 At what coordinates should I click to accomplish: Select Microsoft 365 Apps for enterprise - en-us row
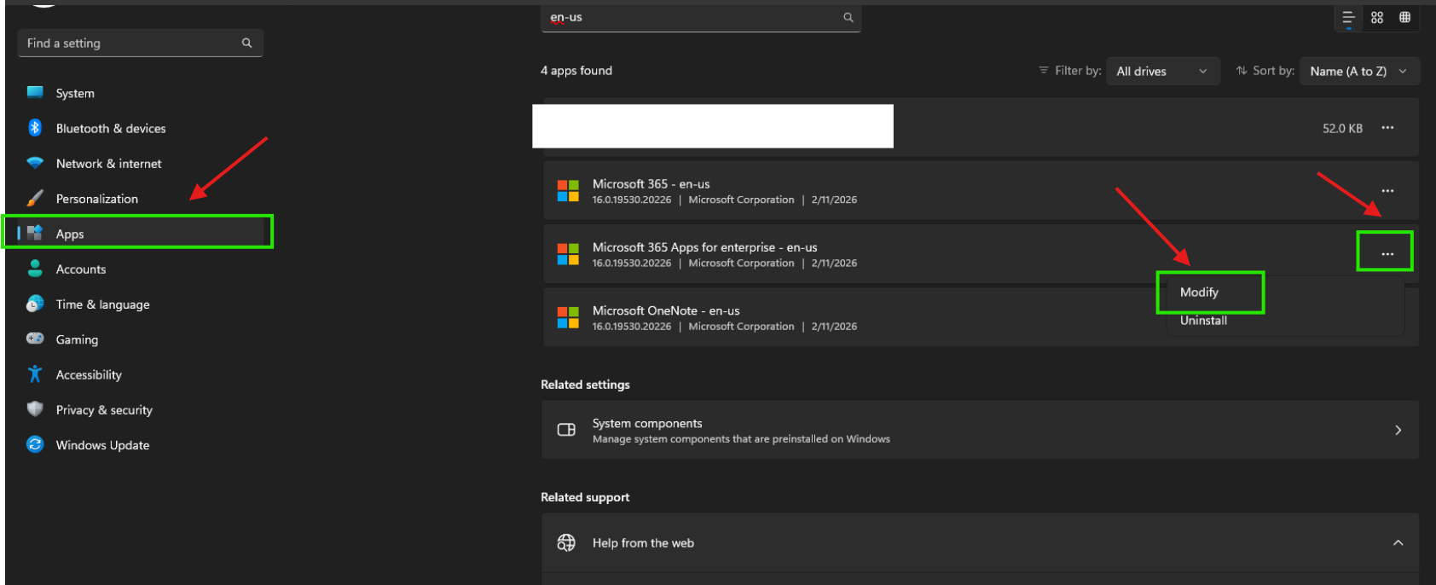point(981,254)
